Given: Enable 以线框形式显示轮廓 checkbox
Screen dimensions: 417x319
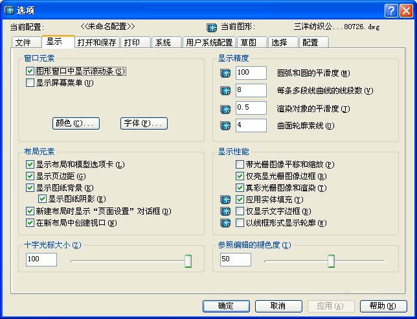Looking at the screenshot, I should pyautogui.click(x=240, y=223).
